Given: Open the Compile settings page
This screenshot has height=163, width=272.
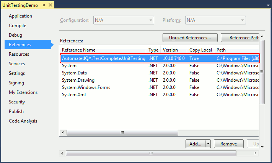Looking at the screenshot, I should pyautogui.click(x=18, y=26).
